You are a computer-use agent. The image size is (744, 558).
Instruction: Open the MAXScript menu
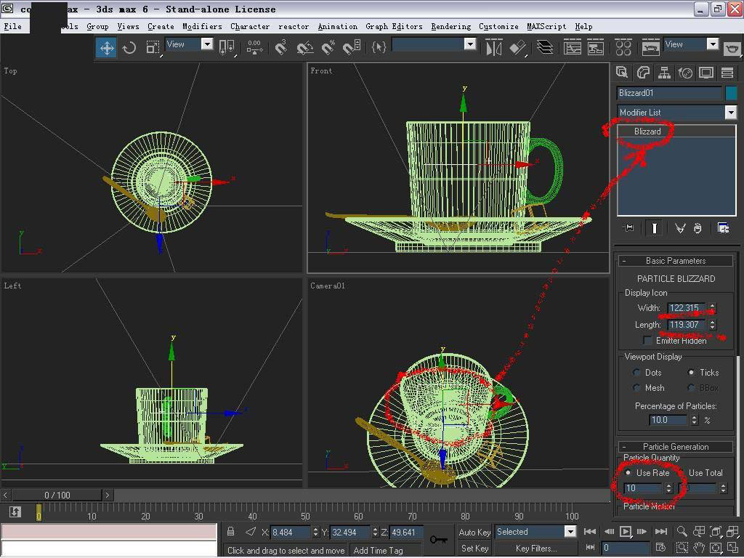pos(546,27)
